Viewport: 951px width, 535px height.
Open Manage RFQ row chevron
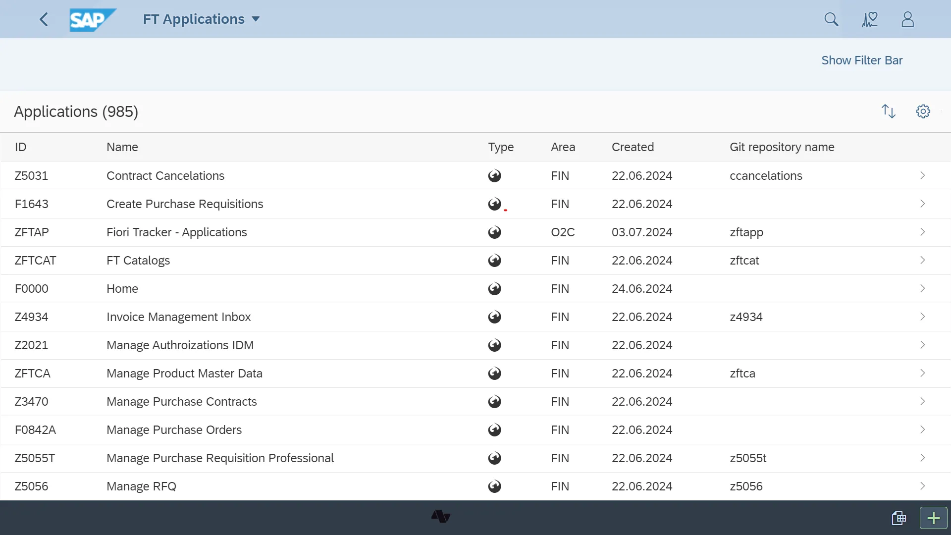tap(922, 486)
